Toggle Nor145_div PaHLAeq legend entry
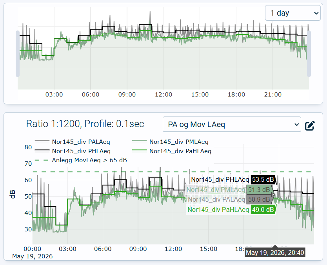 (172, 151)
